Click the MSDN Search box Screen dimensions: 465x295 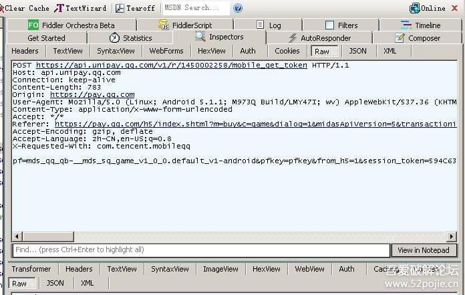(196, 8)
